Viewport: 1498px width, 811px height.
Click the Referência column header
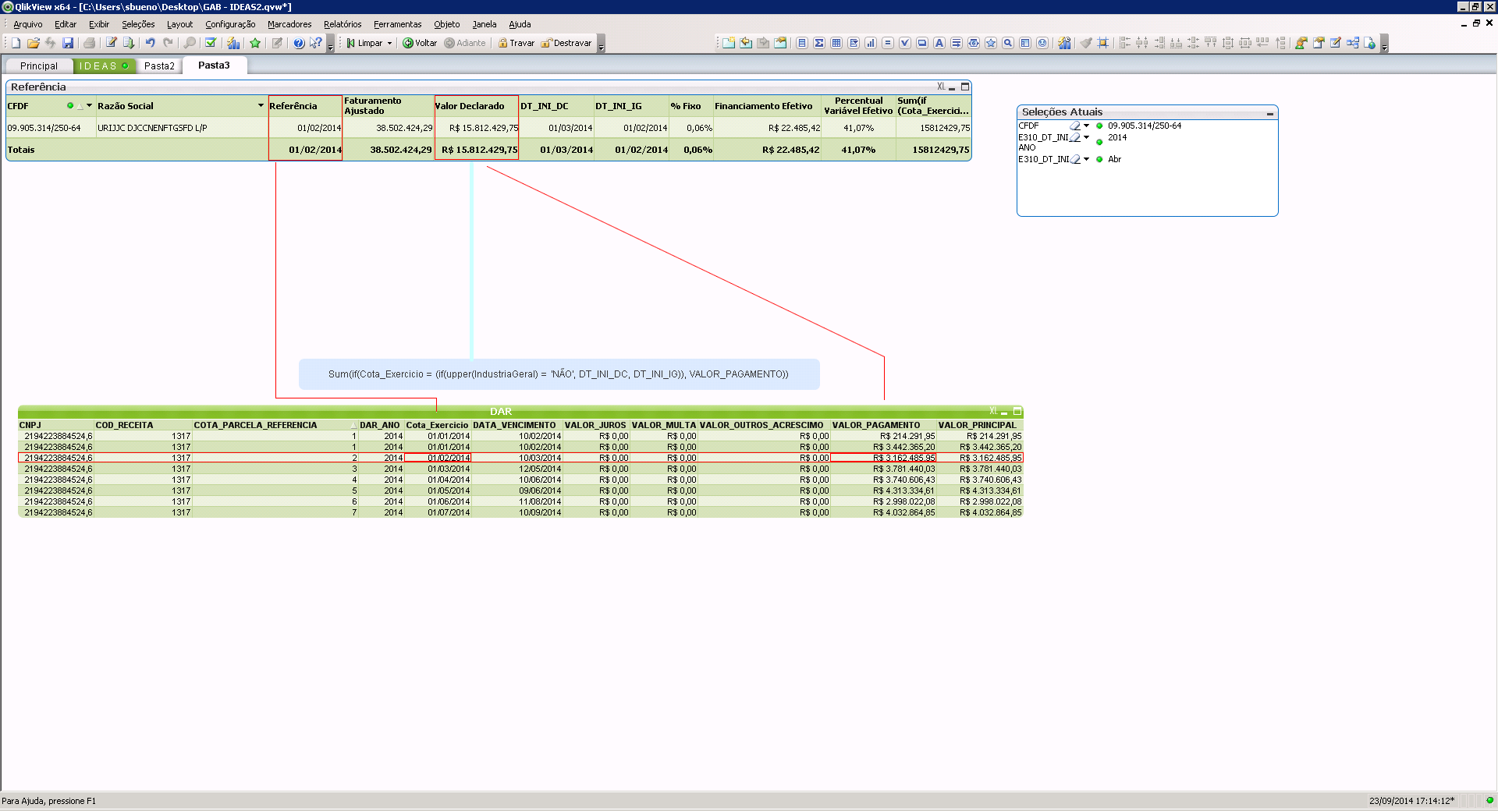pos(305,106)
